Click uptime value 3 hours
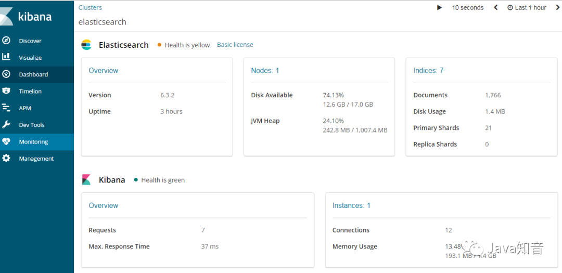 pos(171,112)
